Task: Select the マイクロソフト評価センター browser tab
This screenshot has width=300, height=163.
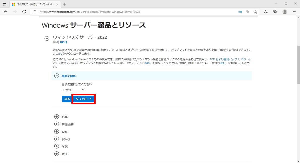Action: click(x=35, y=4)
